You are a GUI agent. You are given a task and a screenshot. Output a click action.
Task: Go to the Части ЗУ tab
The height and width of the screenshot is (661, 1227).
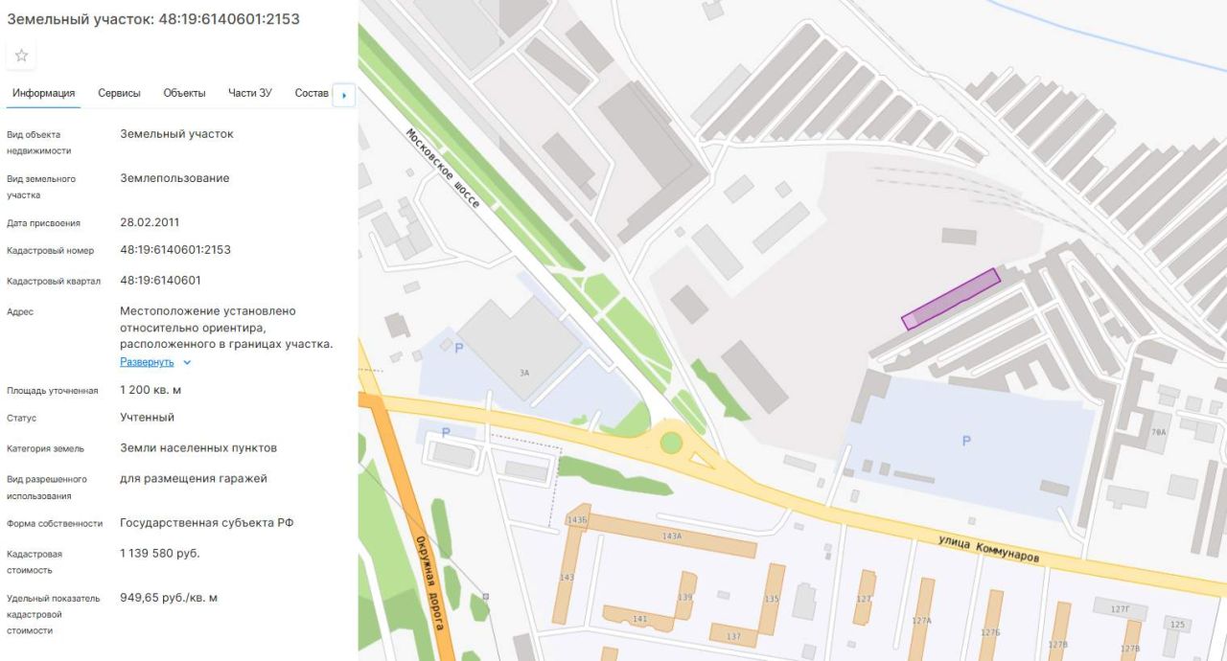pyautogui.click(x=250, y=93)
